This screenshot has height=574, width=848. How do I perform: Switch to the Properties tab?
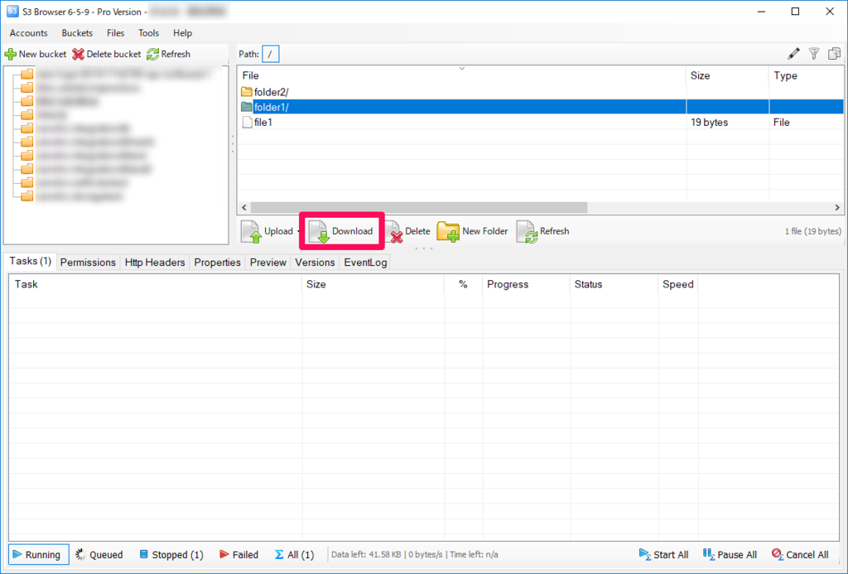click(x=218, y=263)
